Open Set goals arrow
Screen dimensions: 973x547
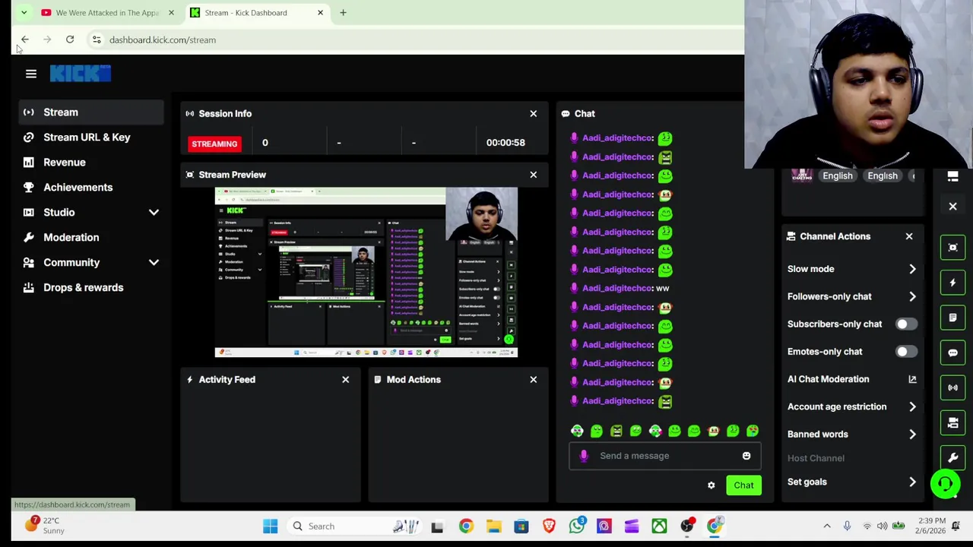912,482
